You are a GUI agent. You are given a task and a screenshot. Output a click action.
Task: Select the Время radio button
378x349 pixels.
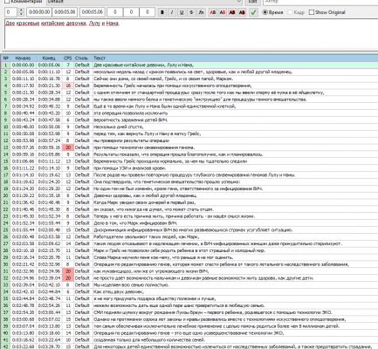point(272,12)
